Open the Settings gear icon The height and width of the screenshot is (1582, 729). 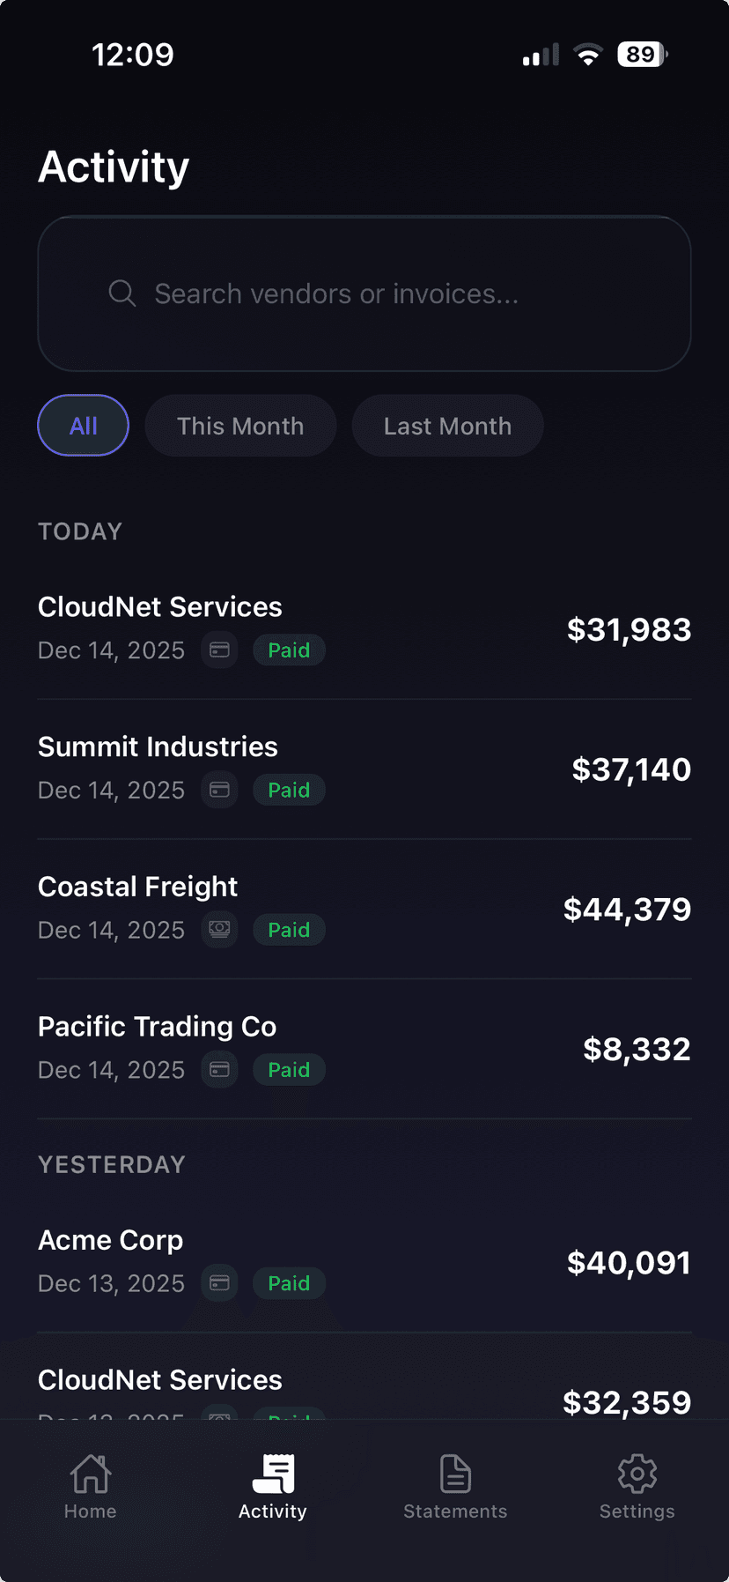coord(637,1474)
